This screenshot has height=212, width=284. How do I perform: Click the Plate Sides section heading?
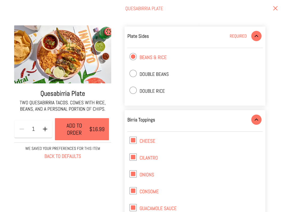coord(138,36)
